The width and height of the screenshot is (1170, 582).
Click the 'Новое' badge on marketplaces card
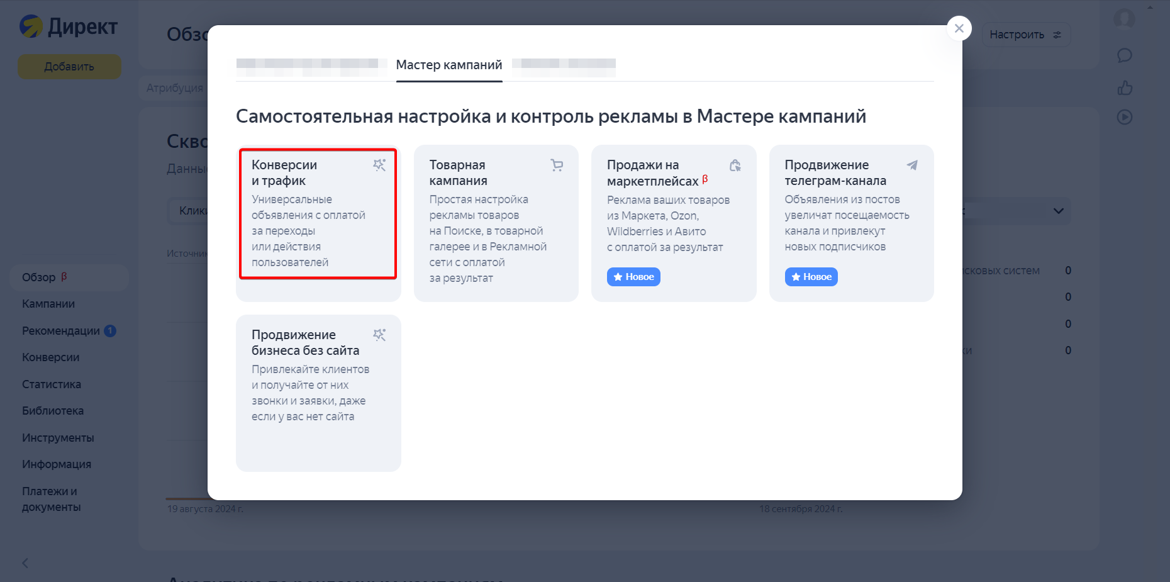[x=633, y=277]
